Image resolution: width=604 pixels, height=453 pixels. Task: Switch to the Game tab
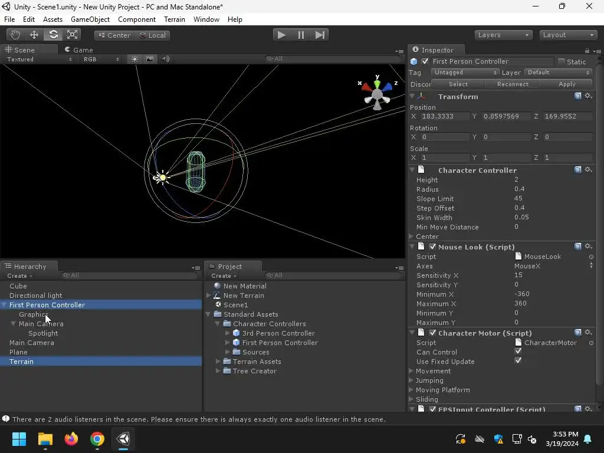point(79,50)
